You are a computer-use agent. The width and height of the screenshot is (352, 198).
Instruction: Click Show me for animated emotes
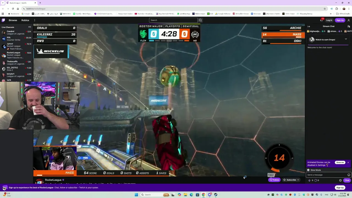click(x=340, y=163)
